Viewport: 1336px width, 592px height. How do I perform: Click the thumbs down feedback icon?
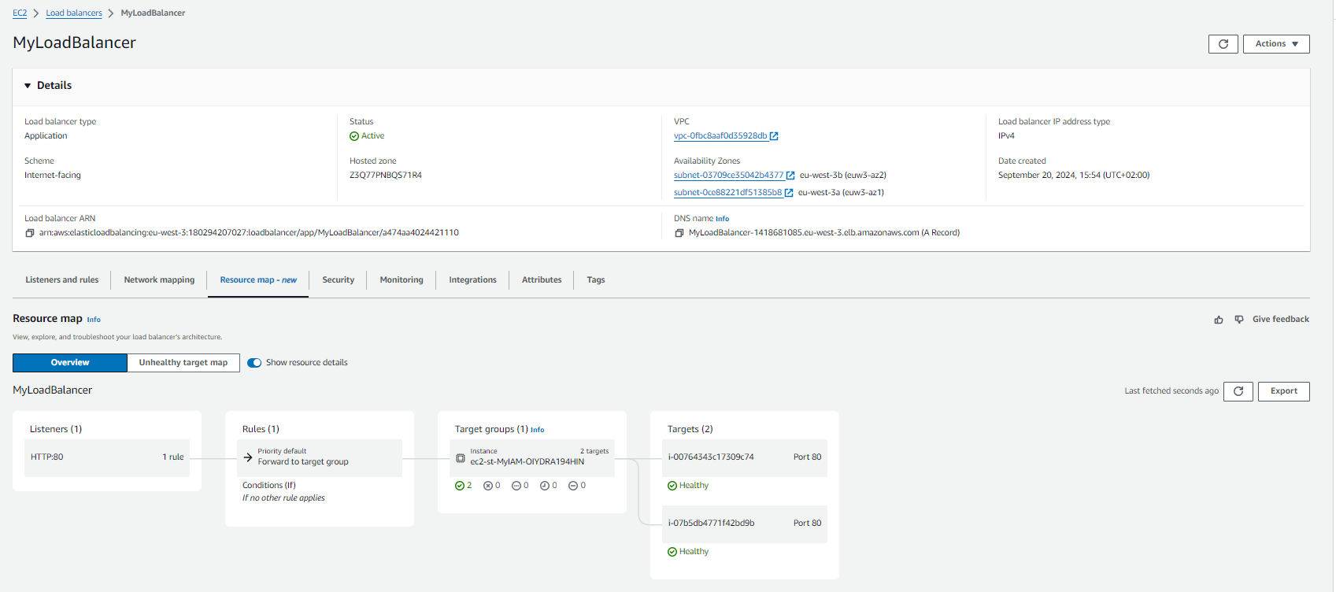1239,320
